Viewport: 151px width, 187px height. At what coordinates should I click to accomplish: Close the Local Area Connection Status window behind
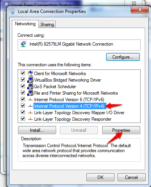(x=134, y=3)
